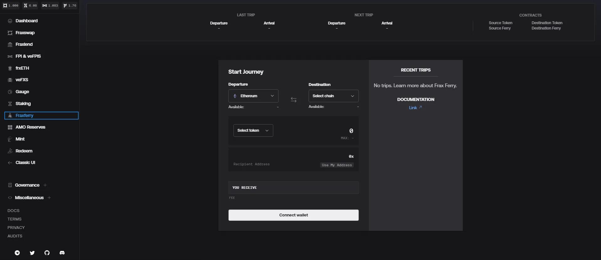Click the FPIS price ticker 1.76
Screen dimensions: 601x260
70,6
